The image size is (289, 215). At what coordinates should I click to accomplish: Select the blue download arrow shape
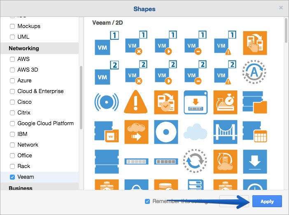(x=255, y=161)
